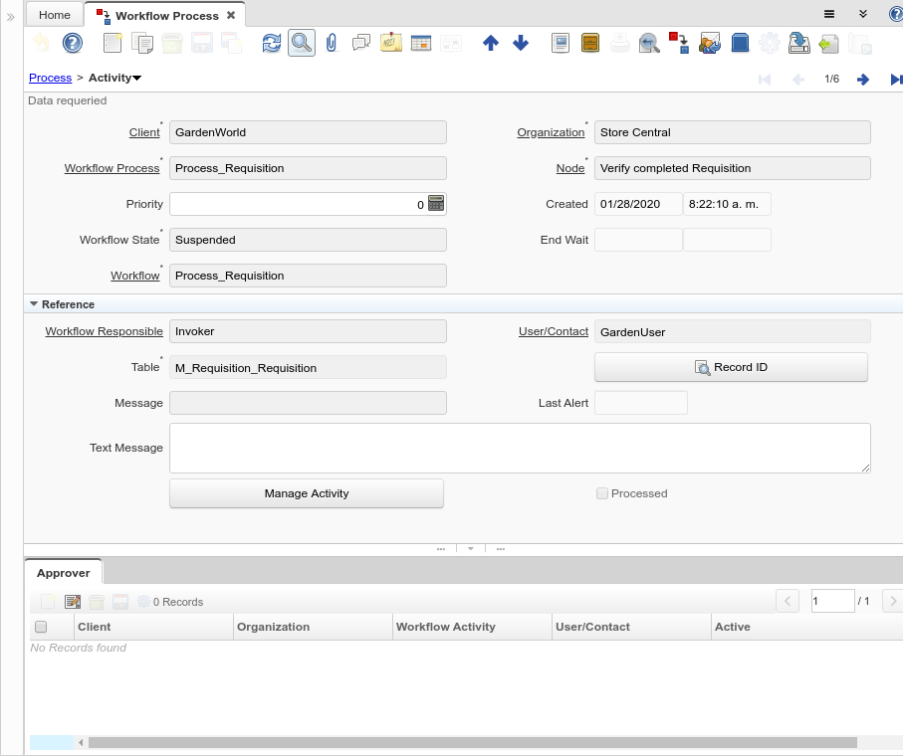Open the Chat speech bubbles icon
903x756 pixels.
point(361,43)
